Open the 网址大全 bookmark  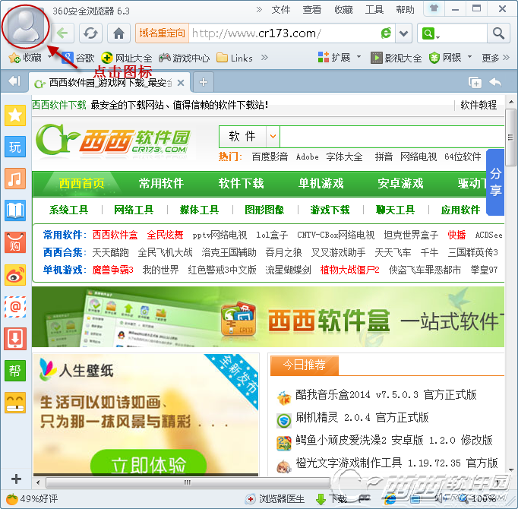[127, 58]
